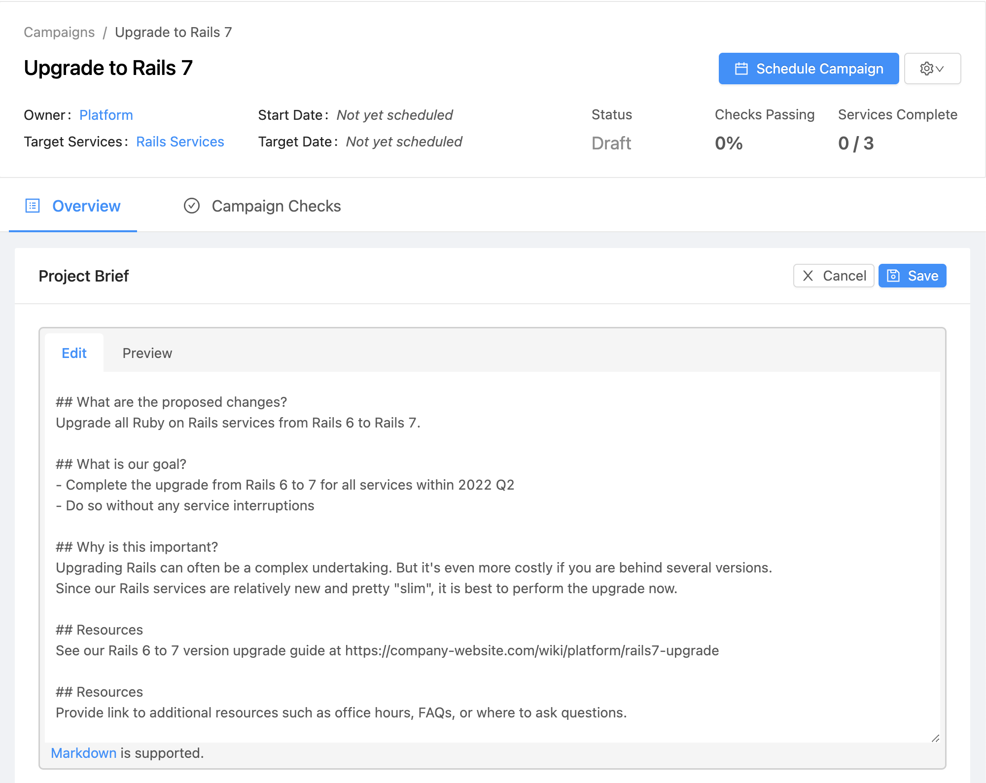Click the Schedule Campaign button
The height and width of the screenshot is (783, 986).
(809, 69)
